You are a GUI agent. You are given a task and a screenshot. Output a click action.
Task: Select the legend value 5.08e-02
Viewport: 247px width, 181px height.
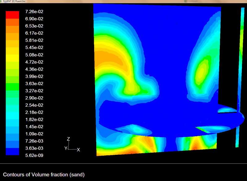click(x=34, y=55)
